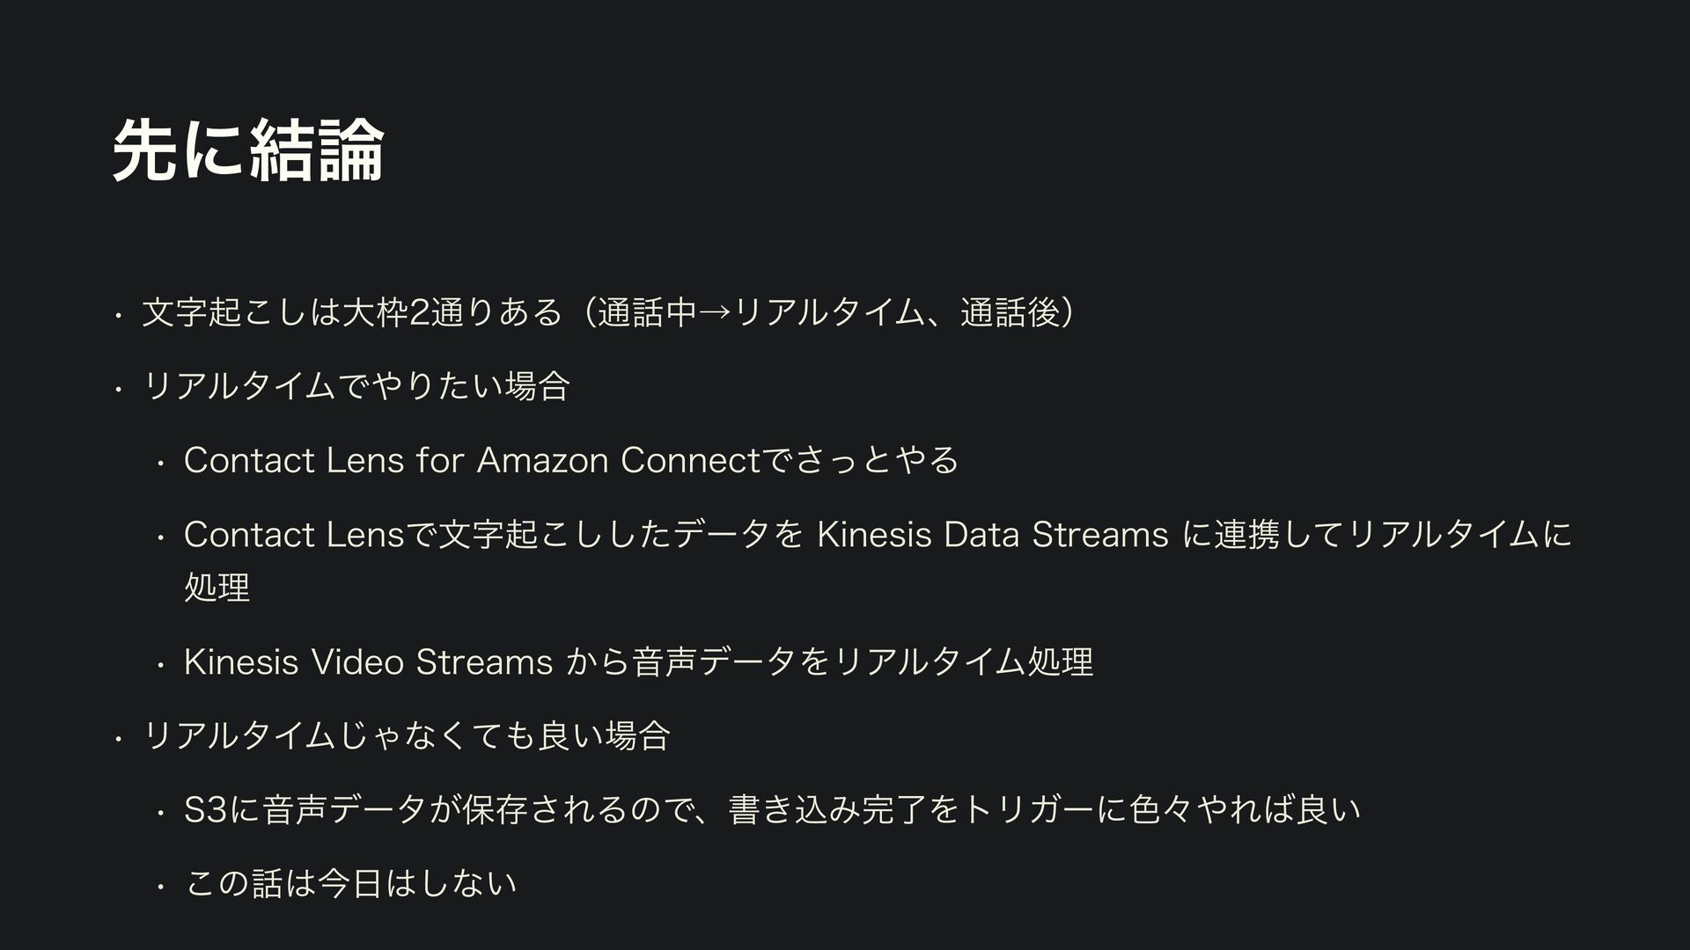Click the text Contact Lens for Amazon Connectでさっとやる

coord(570,460)
